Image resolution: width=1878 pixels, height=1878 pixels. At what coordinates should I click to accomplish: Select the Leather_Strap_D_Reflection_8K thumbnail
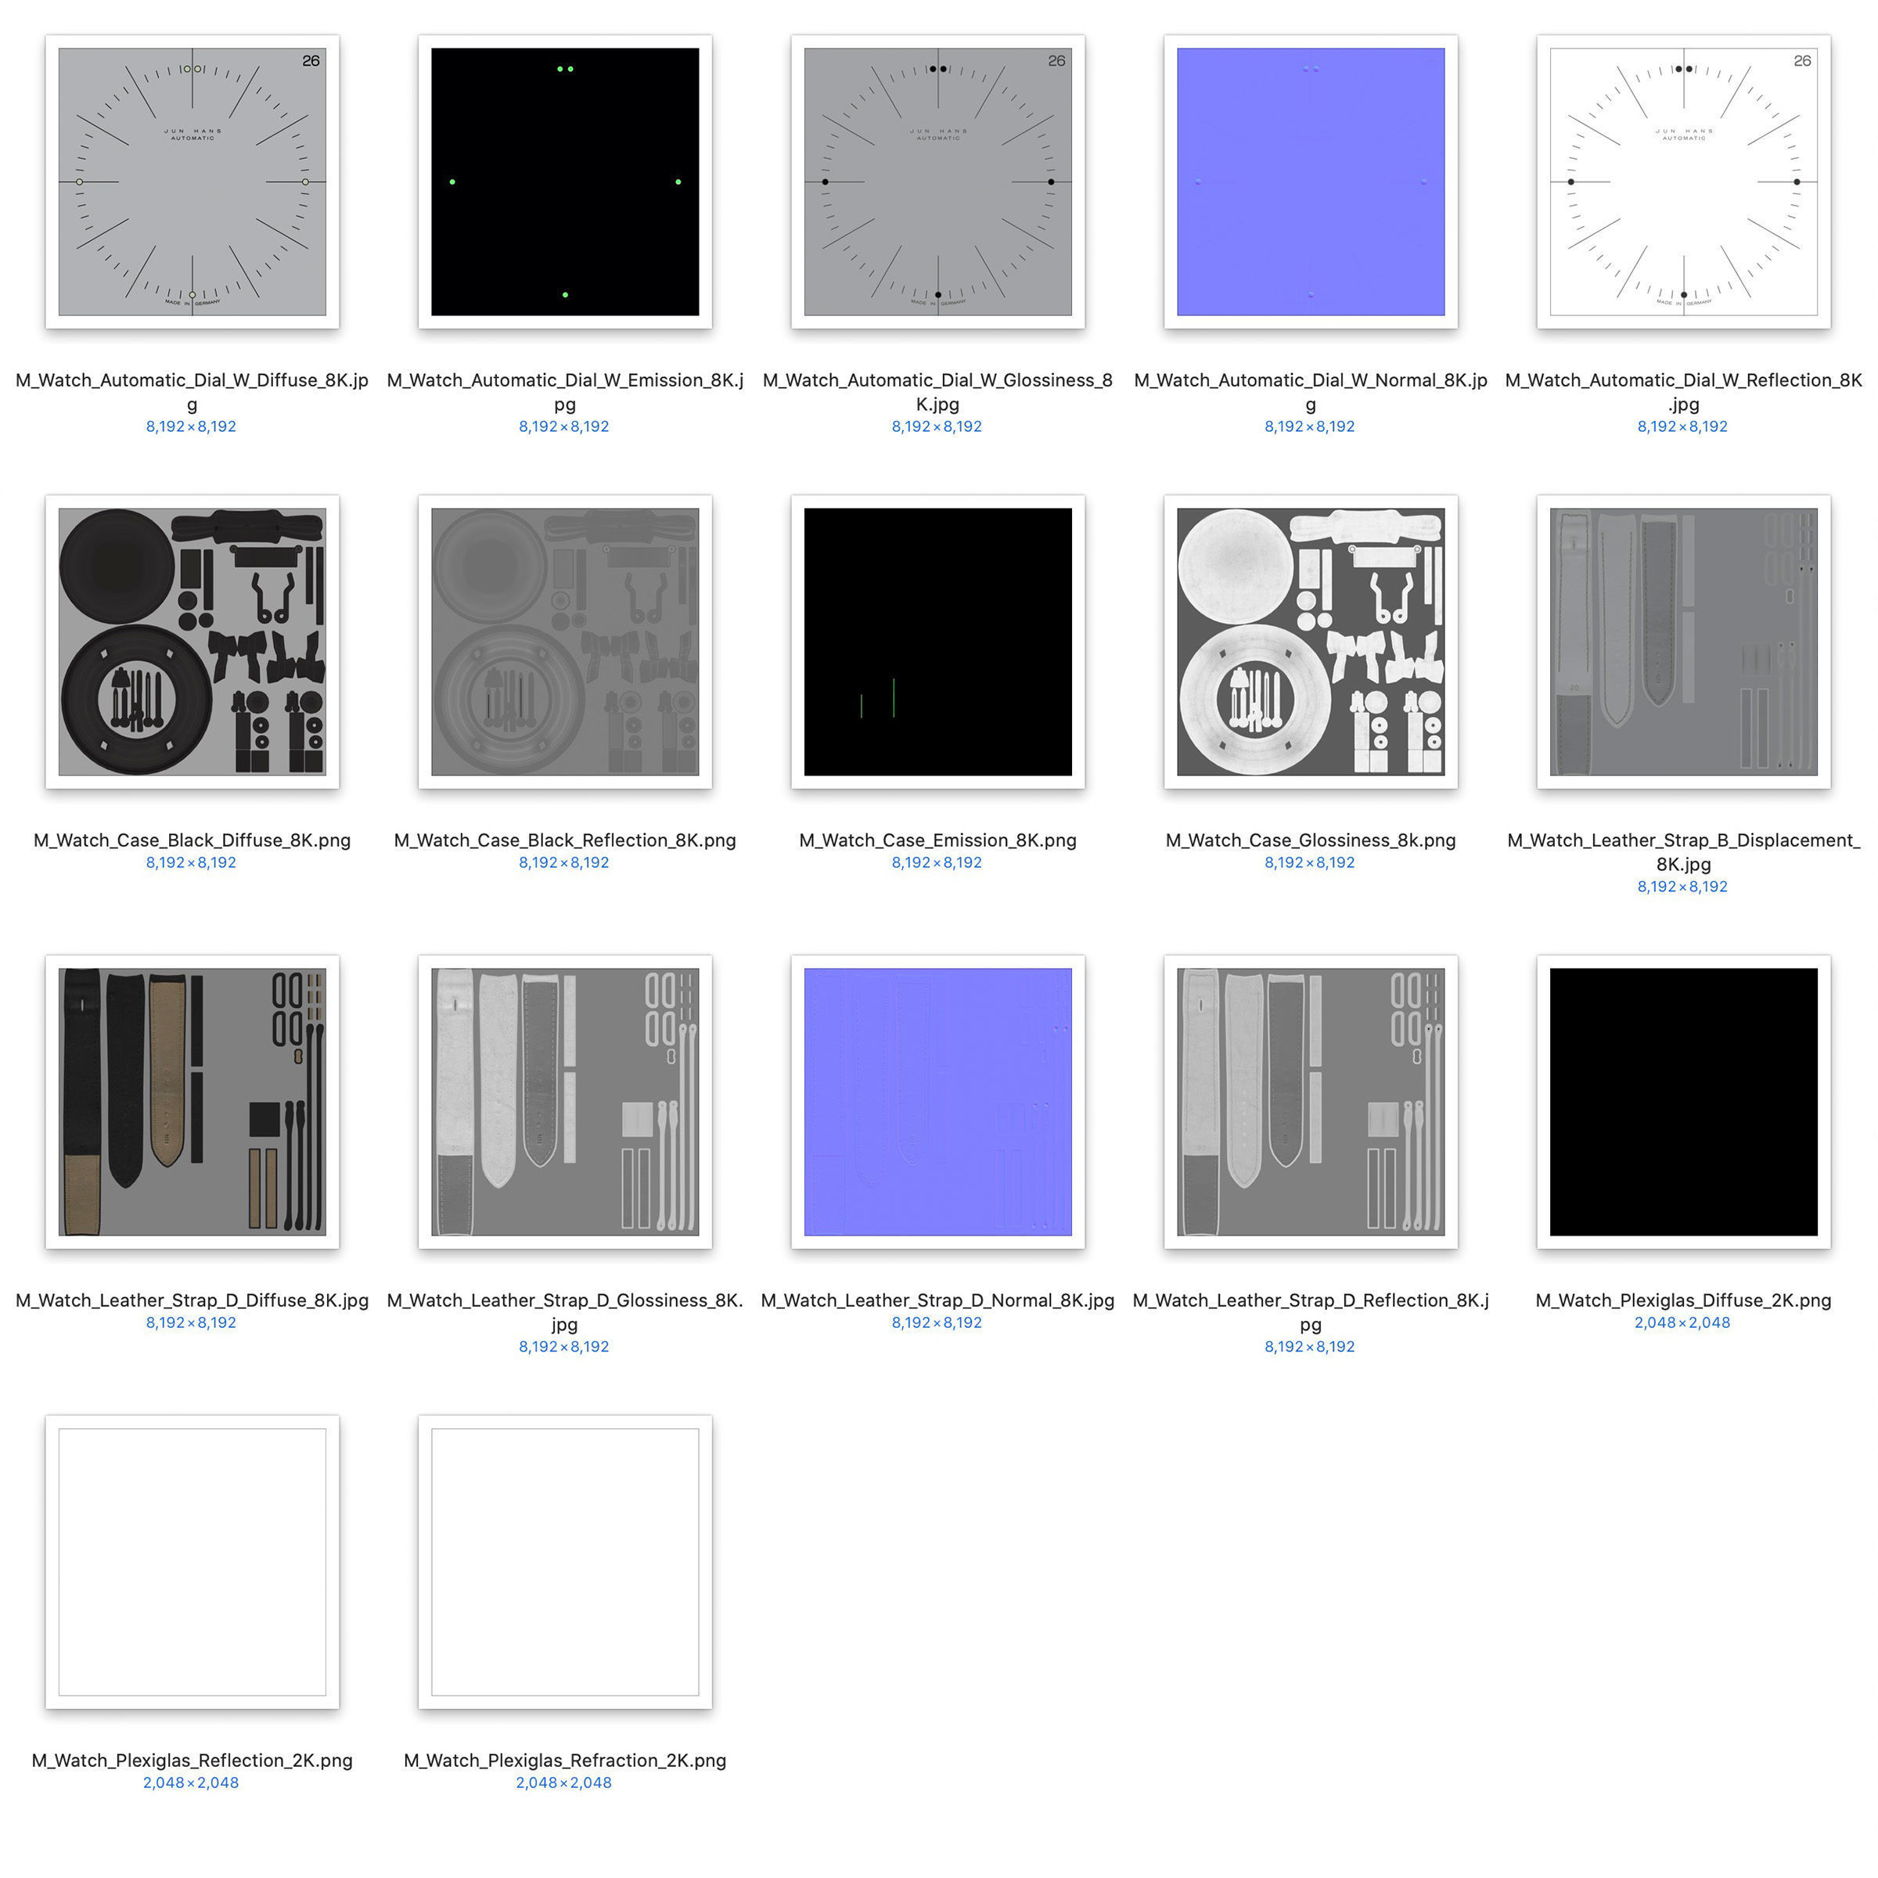[1311, 1101]
